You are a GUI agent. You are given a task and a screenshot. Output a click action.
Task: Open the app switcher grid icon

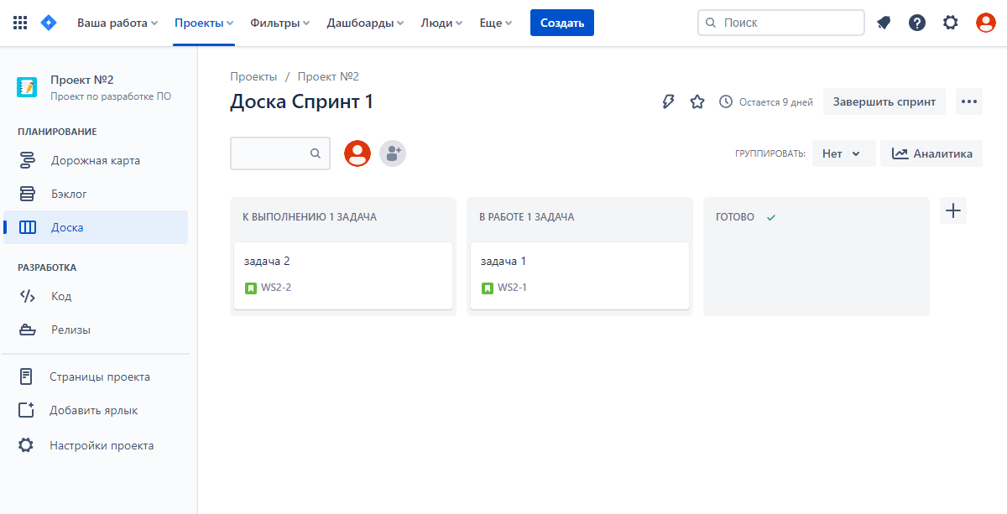click(x=20, y=23)
